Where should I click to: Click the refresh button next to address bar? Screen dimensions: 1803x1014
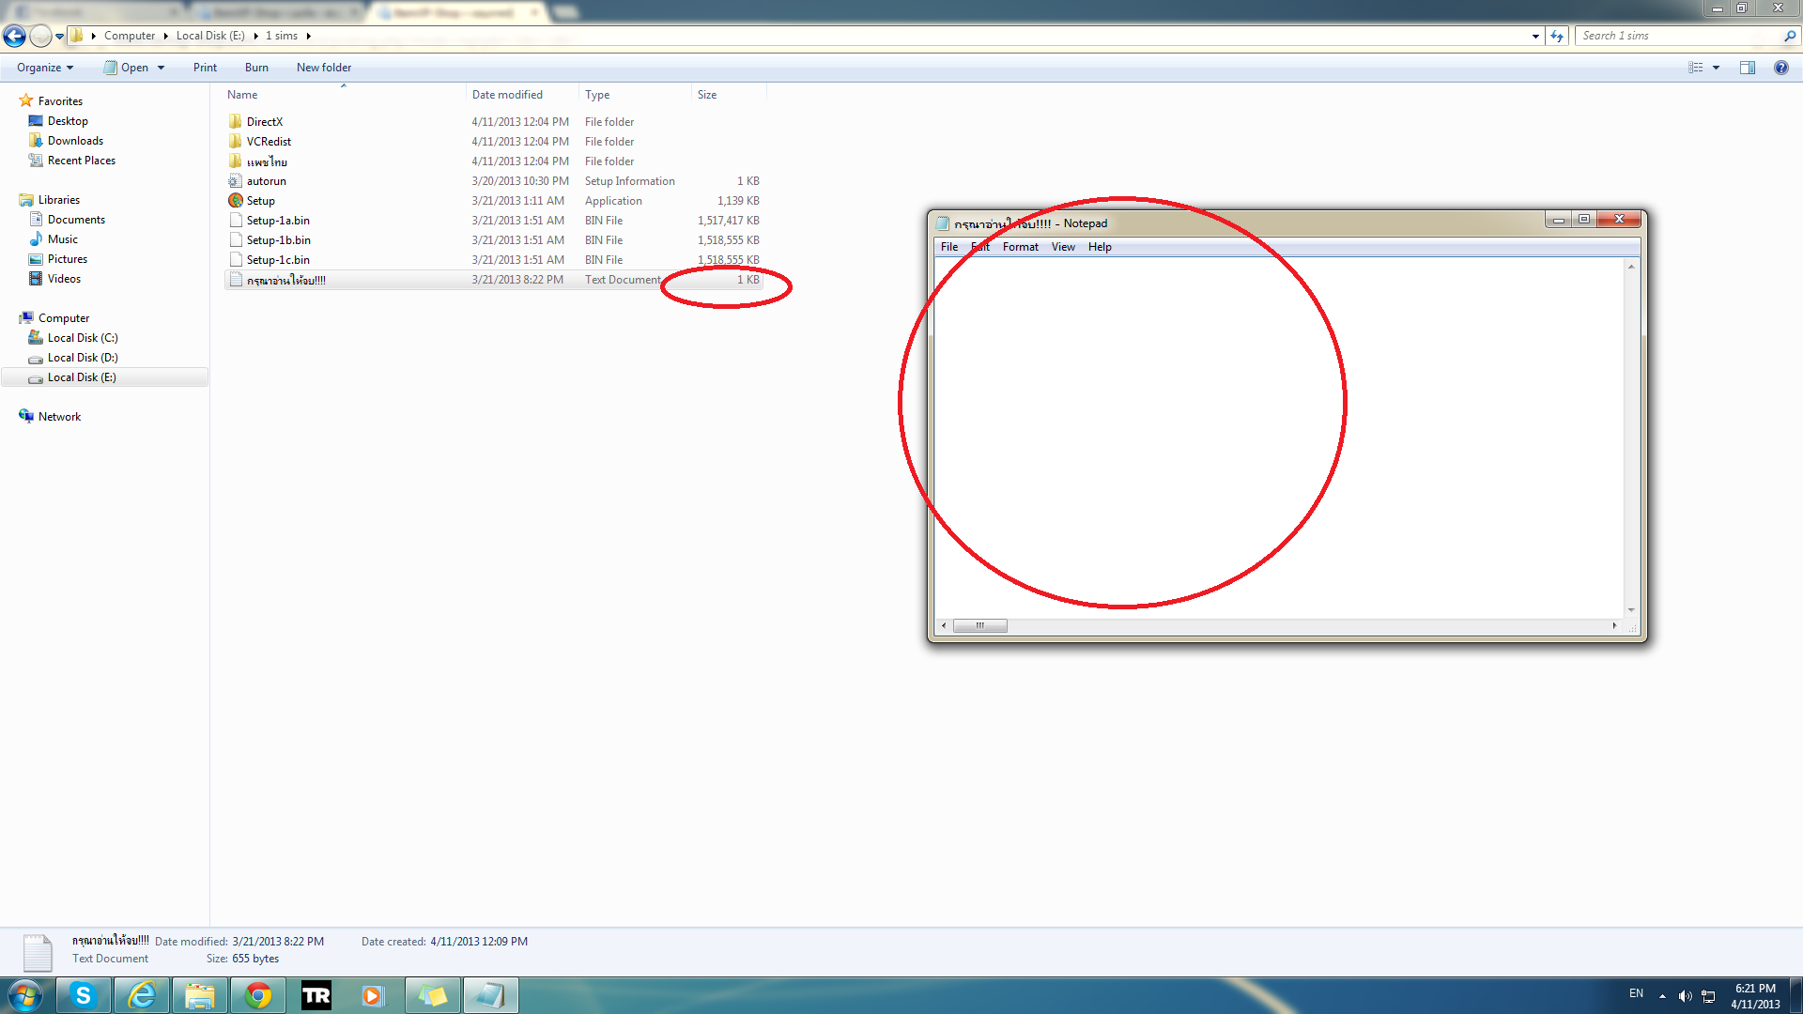point(1557,36)
